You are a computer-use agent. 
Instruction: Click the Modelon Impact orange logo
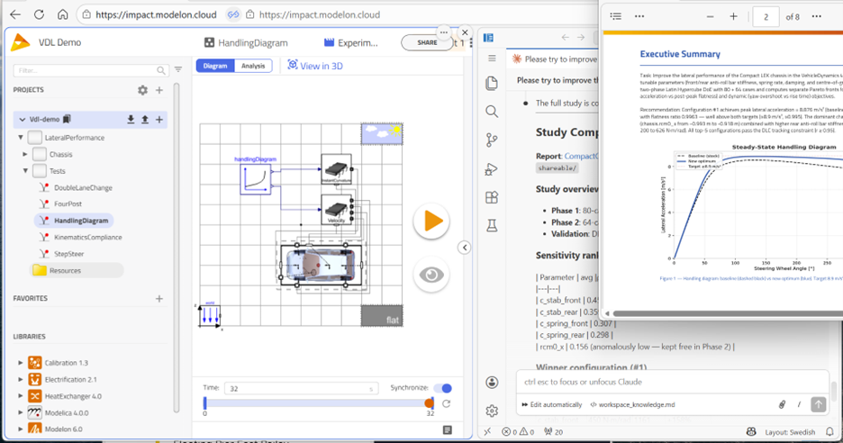click(21, 42)
